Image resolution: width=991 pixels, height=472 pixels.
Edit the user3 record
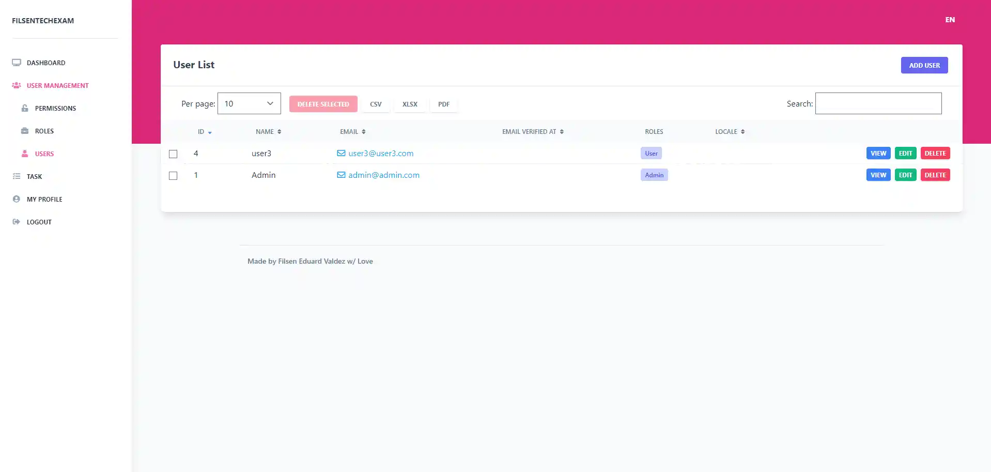point(905,153)
